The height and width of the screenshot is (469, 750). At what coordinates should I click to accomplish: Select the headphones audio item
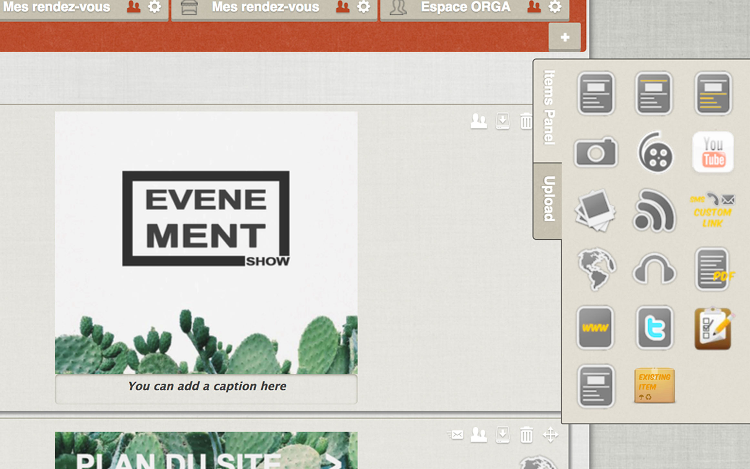(654, 270)
